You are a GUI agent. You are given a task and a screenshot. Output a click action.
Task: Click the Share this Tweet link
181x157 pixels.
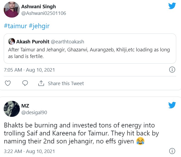[66, 83]
